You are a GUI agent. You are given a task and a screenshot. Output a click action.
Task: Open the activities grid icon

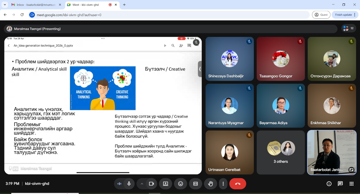[x=351, y=184]
